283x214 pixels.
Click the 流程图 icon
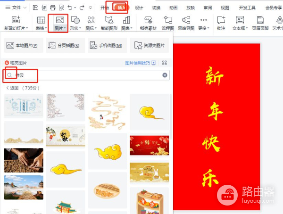(167, 20)
